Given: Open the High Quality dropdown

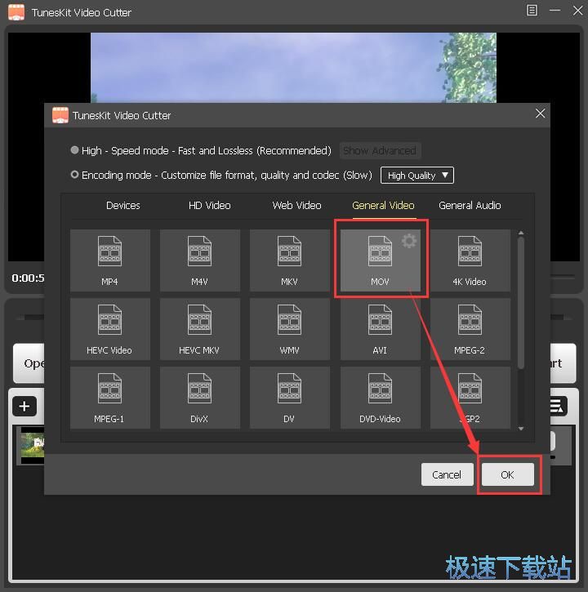Looking at the screenshot, I should point(417,176).
